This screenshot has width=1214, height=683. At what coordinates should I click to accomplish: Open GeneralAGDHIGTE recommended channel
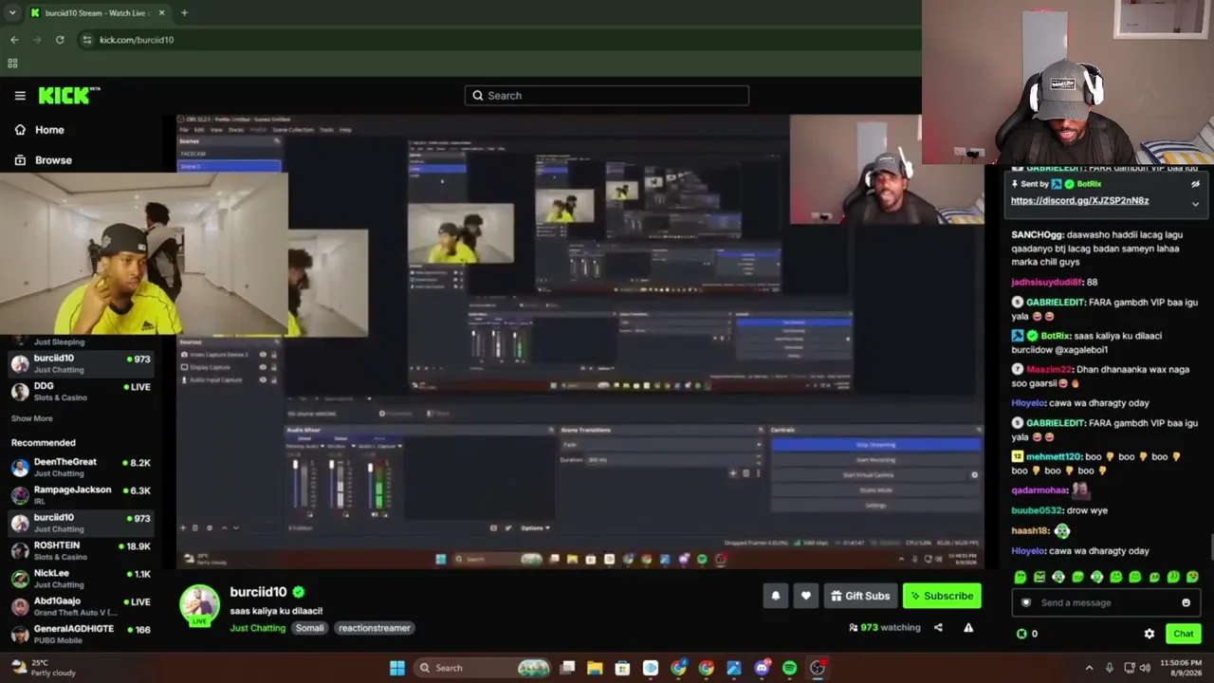[x=81, y=634]
